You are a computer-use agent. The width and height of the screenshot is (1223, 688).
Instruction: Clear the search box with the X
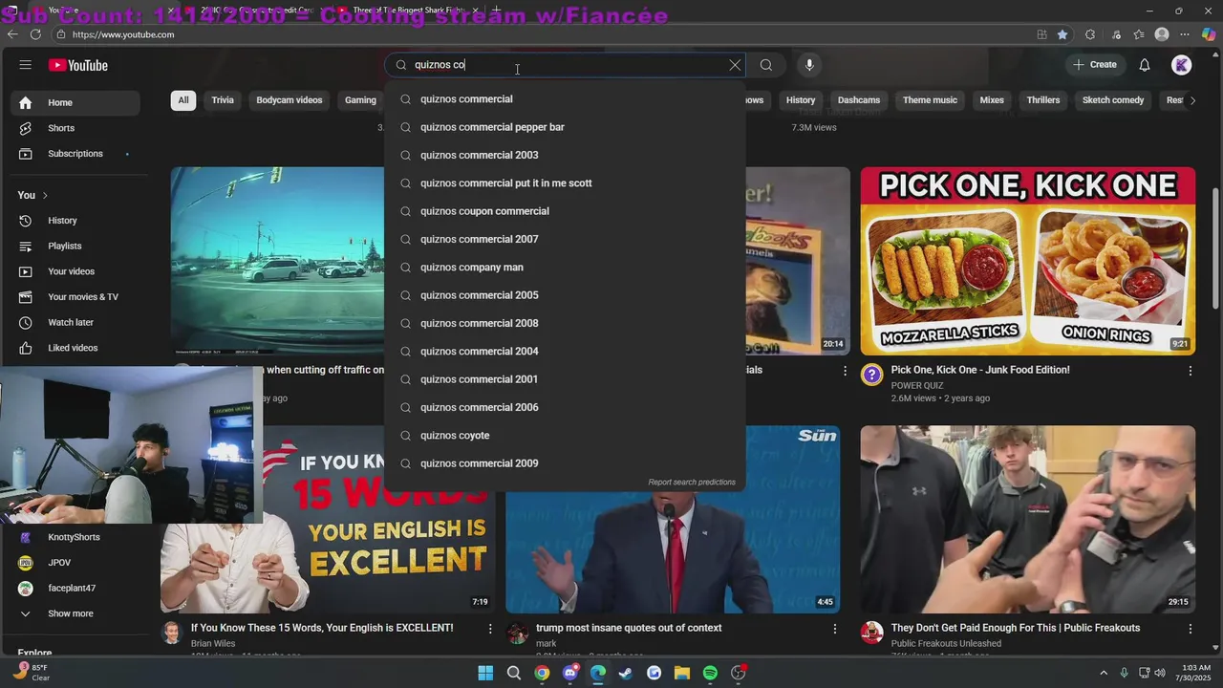tap(735, 65)
